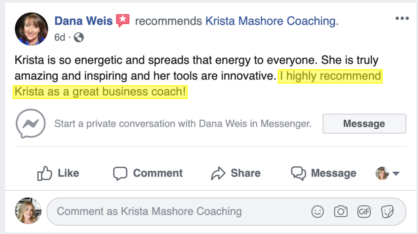Click the 6d post timestamp
Viewport: 418px width, 234px height.
[x=60, y=37]
